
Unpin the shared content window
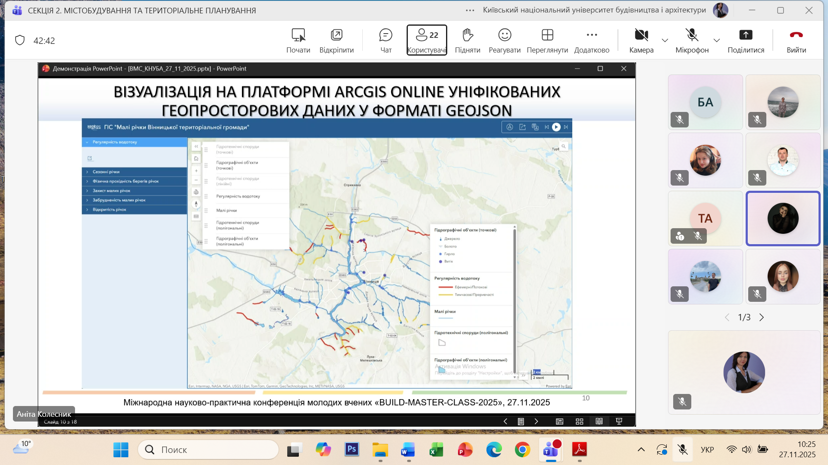click(336, 40)
